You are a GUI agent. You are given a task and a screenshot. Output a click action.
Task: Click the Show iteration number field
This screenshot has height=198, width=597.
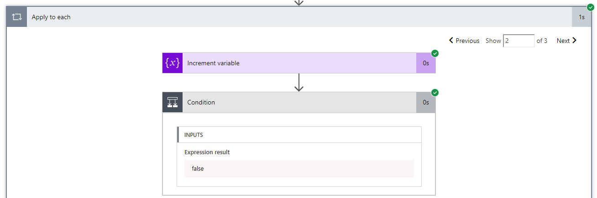point(518,41)
